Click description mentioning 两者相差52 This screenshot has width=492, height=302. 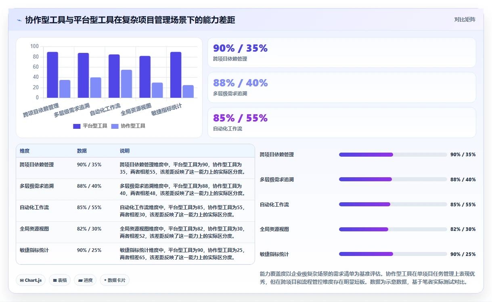183,233
